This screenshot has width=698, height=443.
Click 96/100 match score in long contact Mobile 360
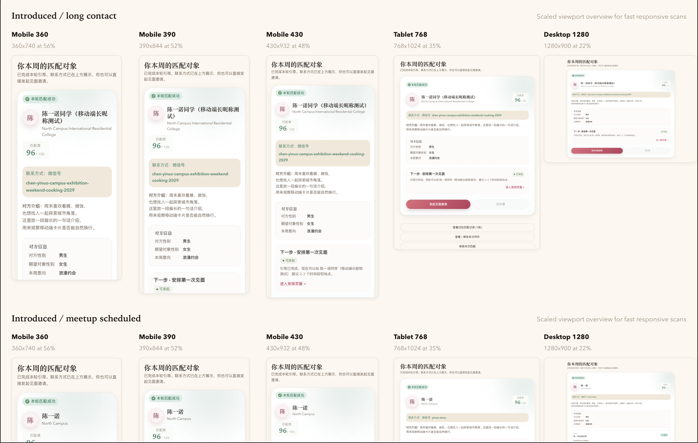[x=35, y=150]
